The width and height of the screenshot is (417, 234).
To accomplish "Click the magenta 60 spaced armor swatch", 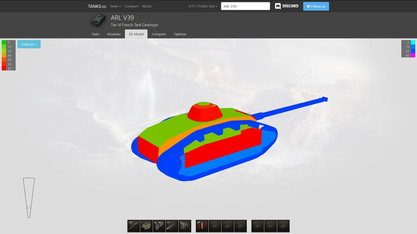I will click(413, 56).
